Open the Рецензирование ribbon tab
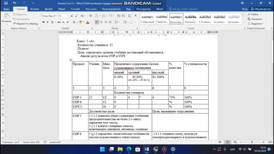 tap(111, 9)
